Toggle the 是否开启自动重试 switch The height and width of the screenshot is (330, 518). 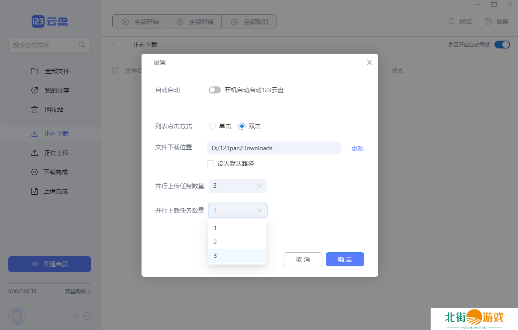point(502,45)
